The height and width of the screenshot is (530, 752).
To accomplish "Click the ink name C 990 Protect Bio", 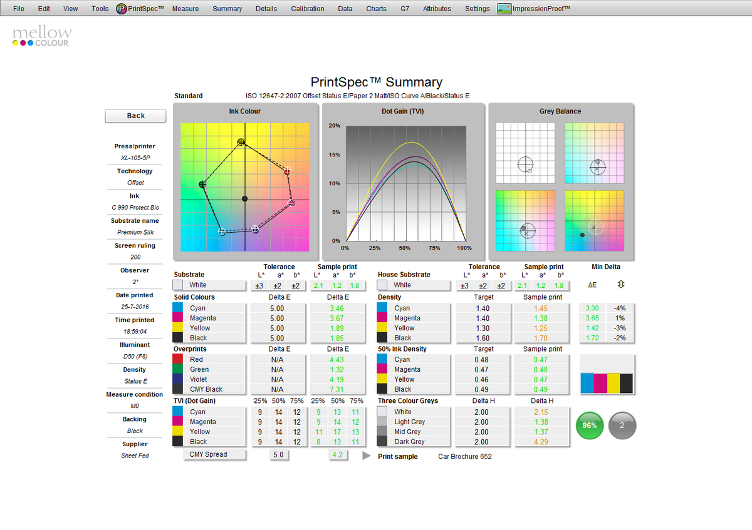I will tap(135, 208).
